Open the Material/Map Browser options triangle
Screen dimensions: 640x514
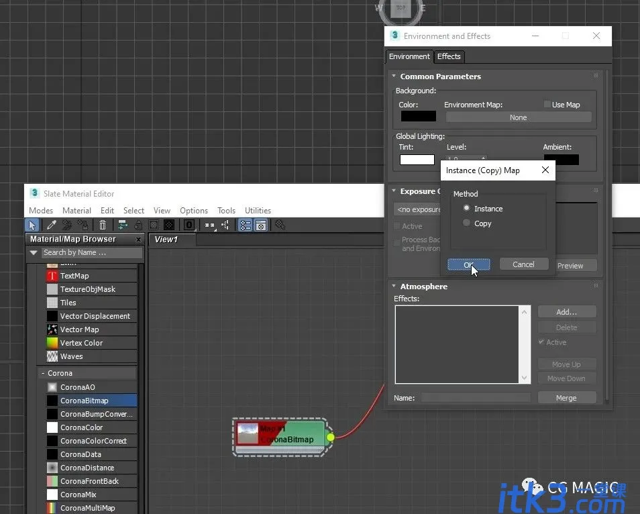(34, 253)
